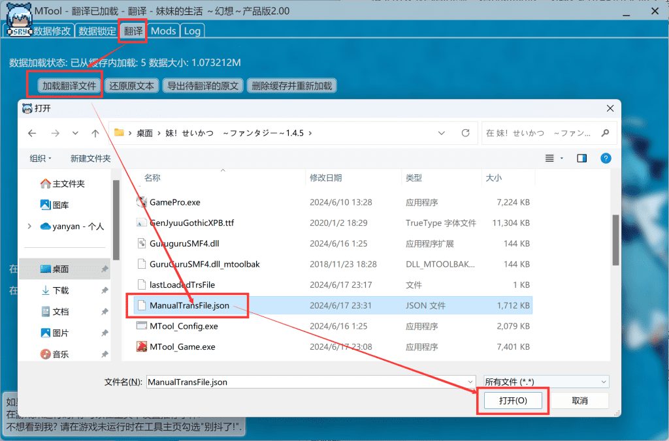The height and width of the screenshot is (441, 669).
Task: Open the 组织 organize menu
Action: point(41,158)
